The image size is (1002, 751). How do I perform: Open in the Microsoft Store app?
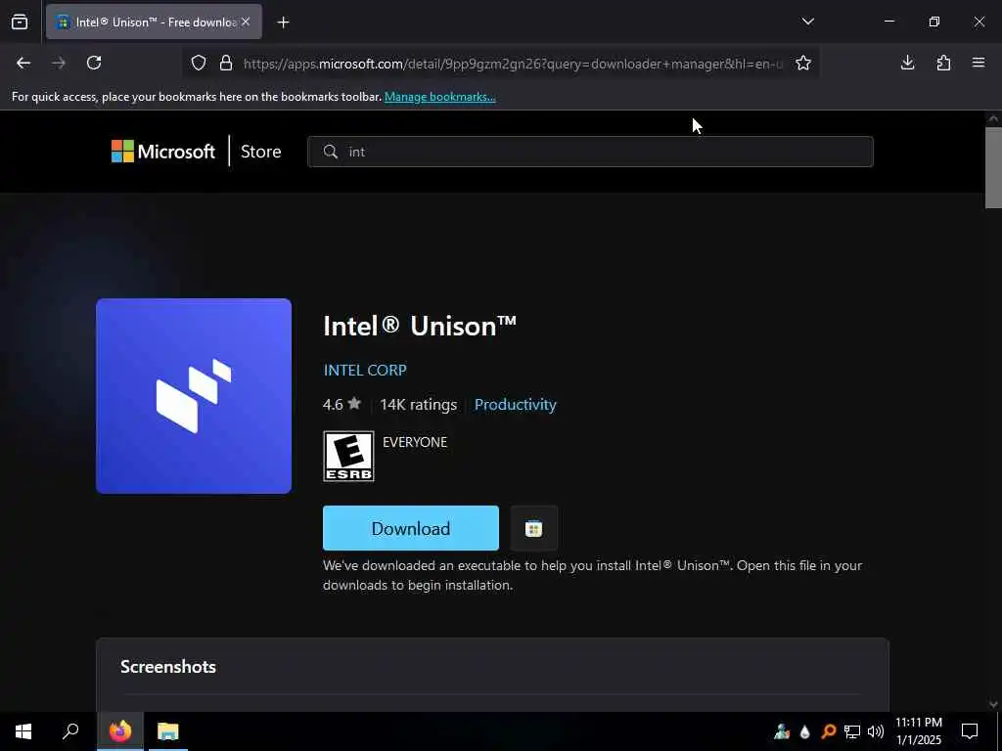click(533, 528)
